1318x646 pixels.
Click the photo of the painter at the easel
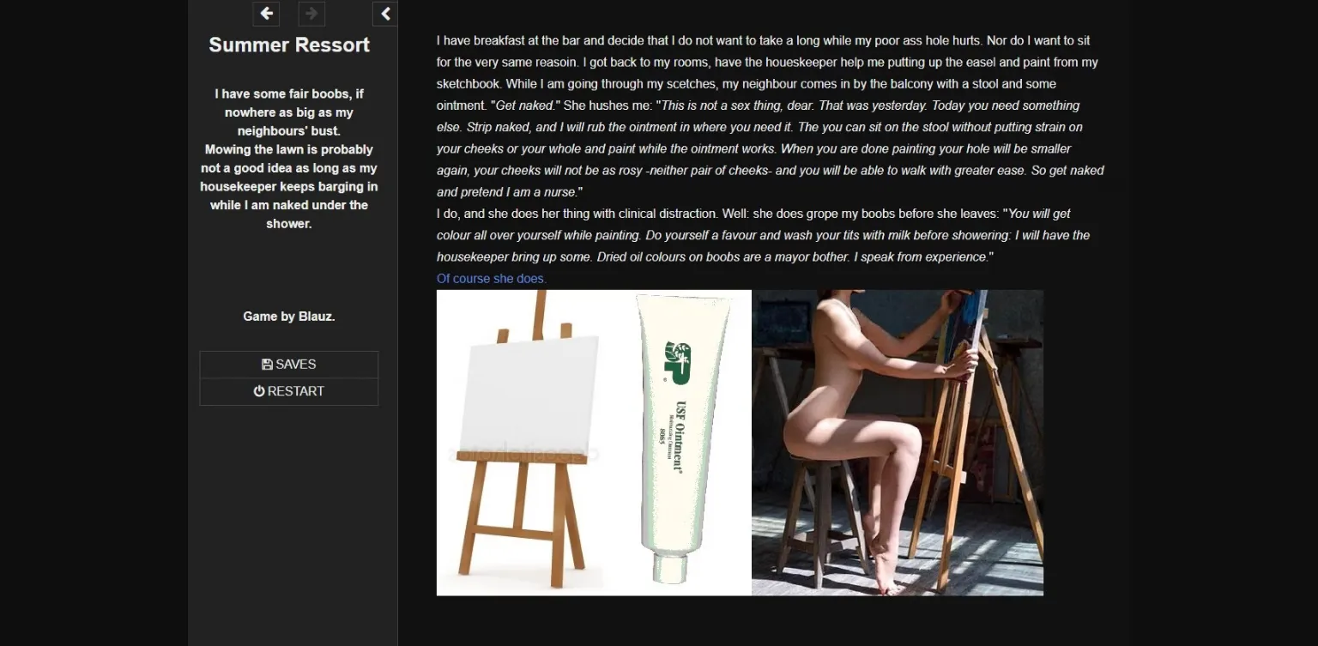click(x=898, y=443)
